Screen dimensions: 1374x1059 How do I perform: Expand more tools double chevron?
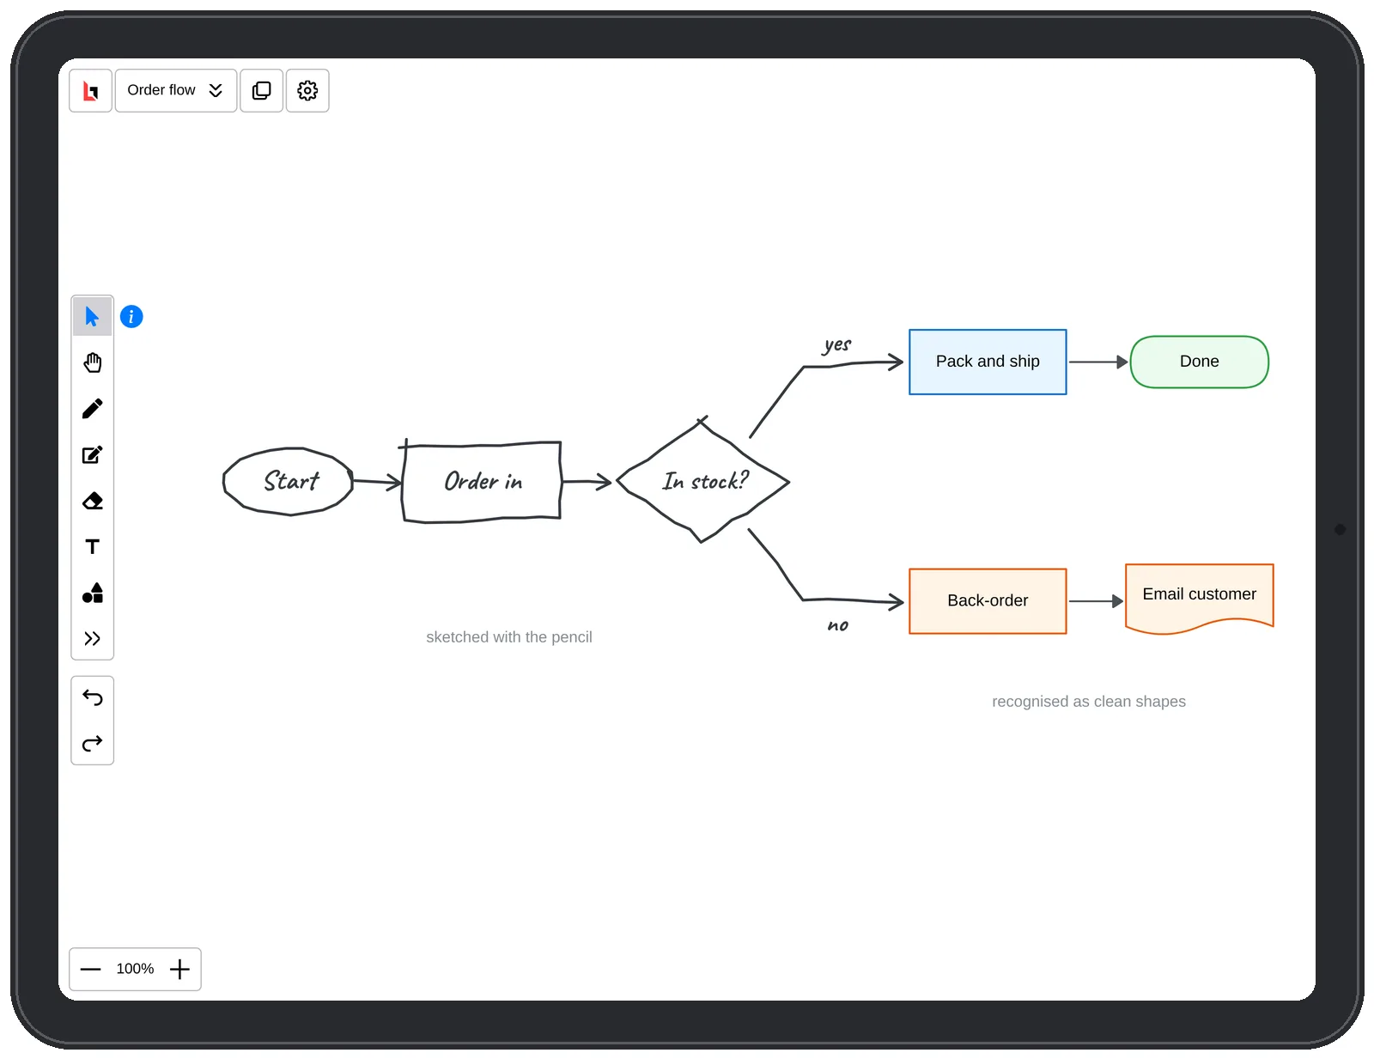coord(93,638)
